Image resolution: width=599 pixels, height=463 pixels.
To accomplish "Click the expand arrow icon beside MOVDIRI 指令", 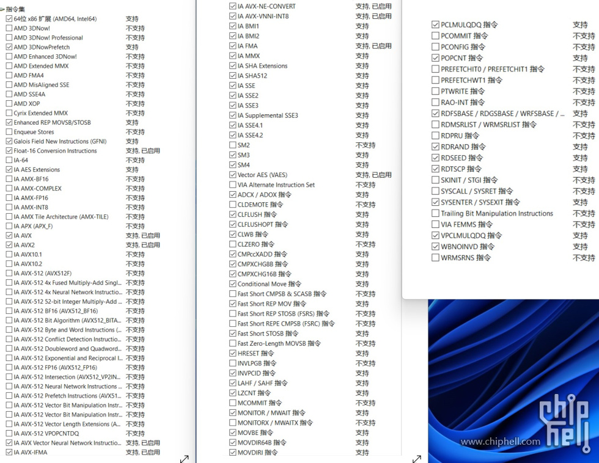I will coord(417,459).
